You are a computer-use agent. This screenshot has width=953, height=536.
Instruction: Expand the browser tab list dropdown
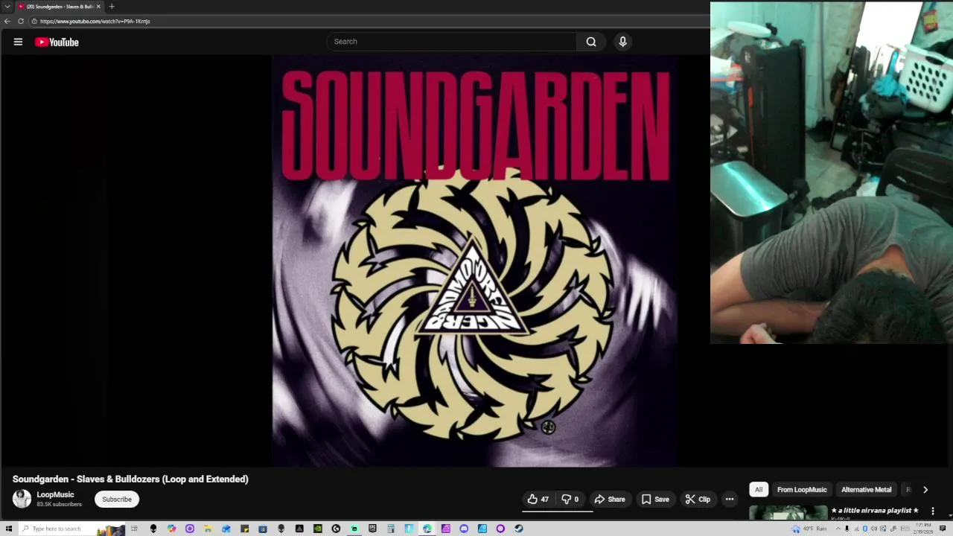[7, 7]
